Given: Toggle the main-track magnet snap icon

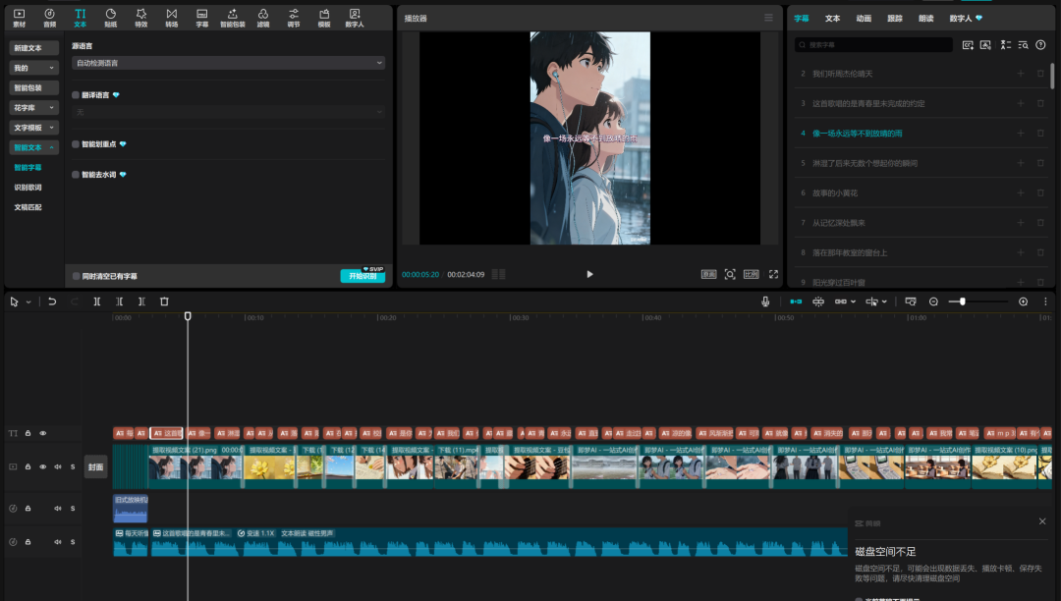Looking at the screenshot, I should [796, 301].
